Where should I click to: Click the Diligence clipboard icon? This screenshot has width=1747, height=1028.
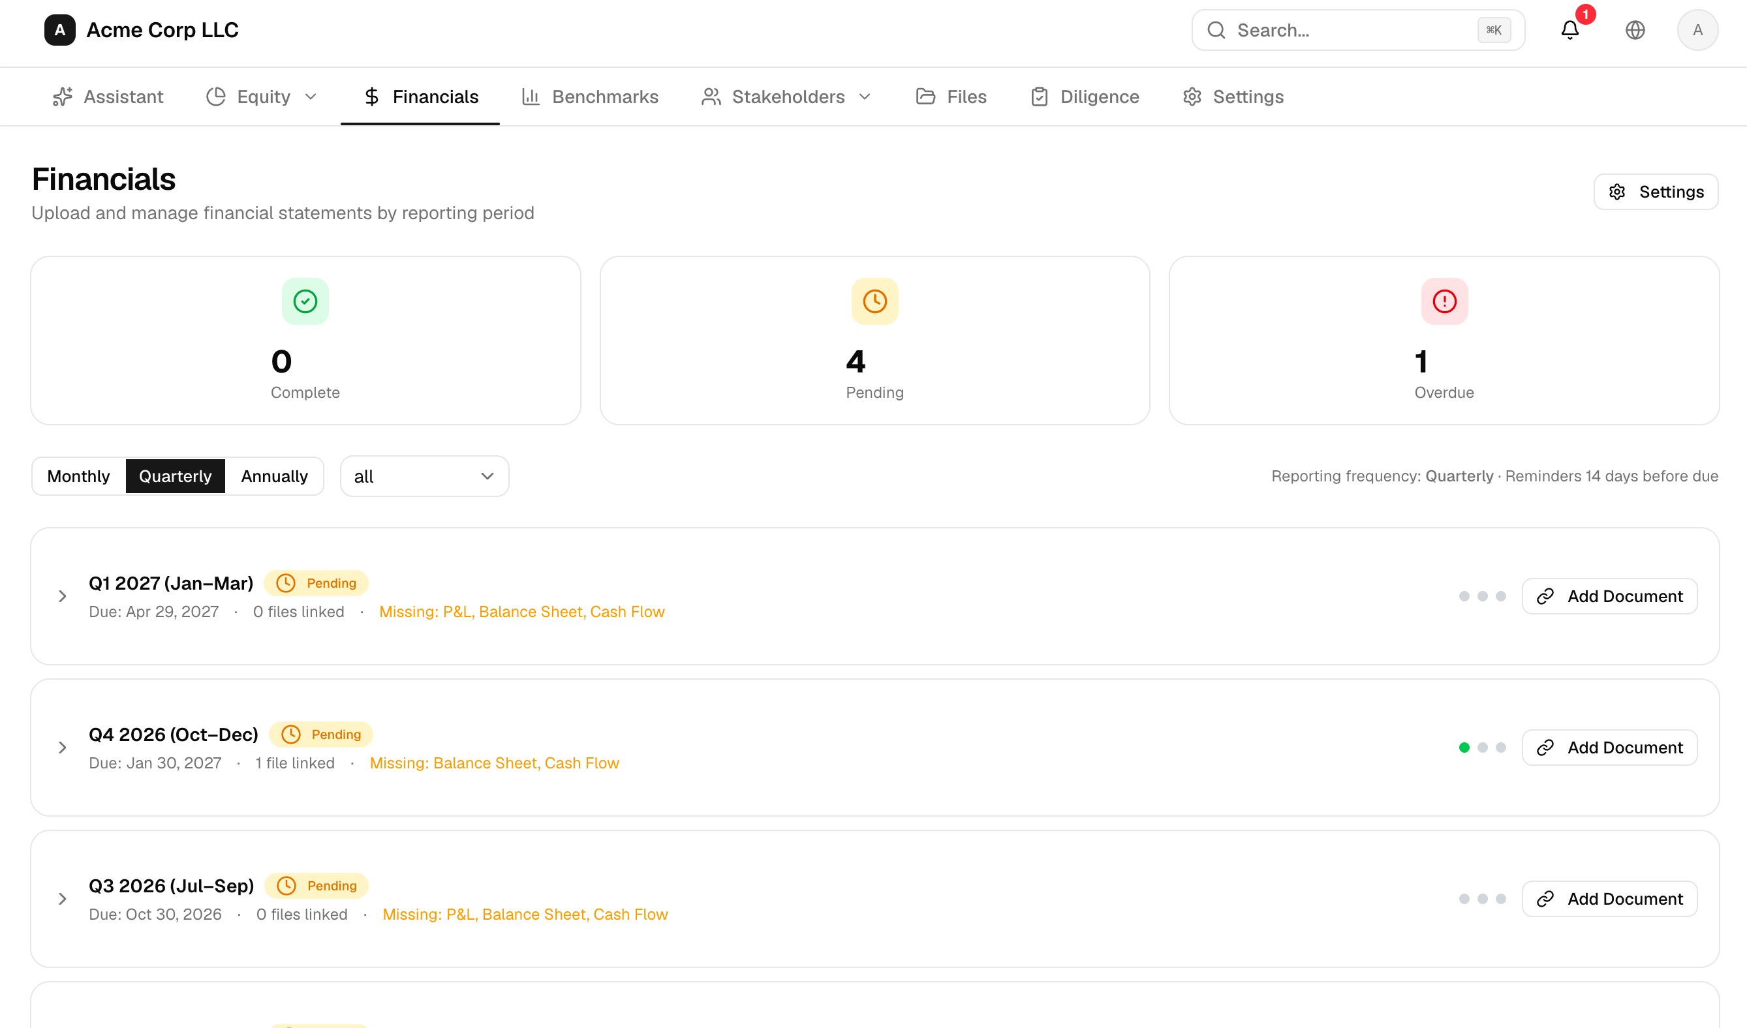[x=1039, y=97]
